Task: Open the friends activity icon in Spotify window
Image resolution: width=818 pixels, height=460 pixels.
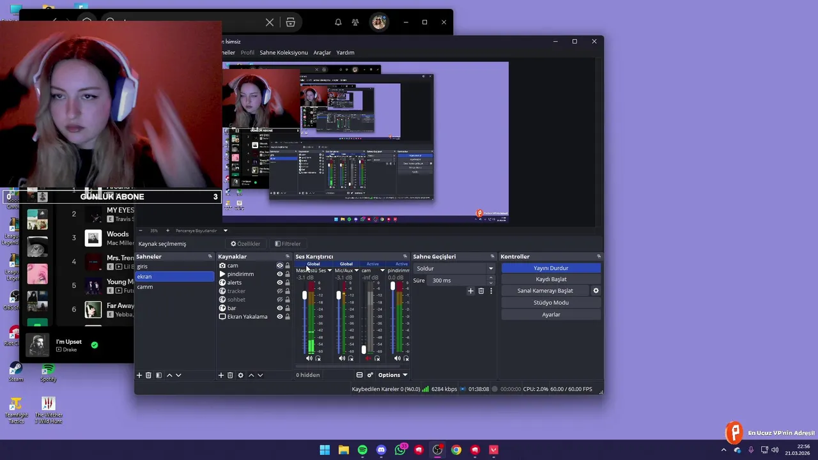Action: (x=355, y=22)
